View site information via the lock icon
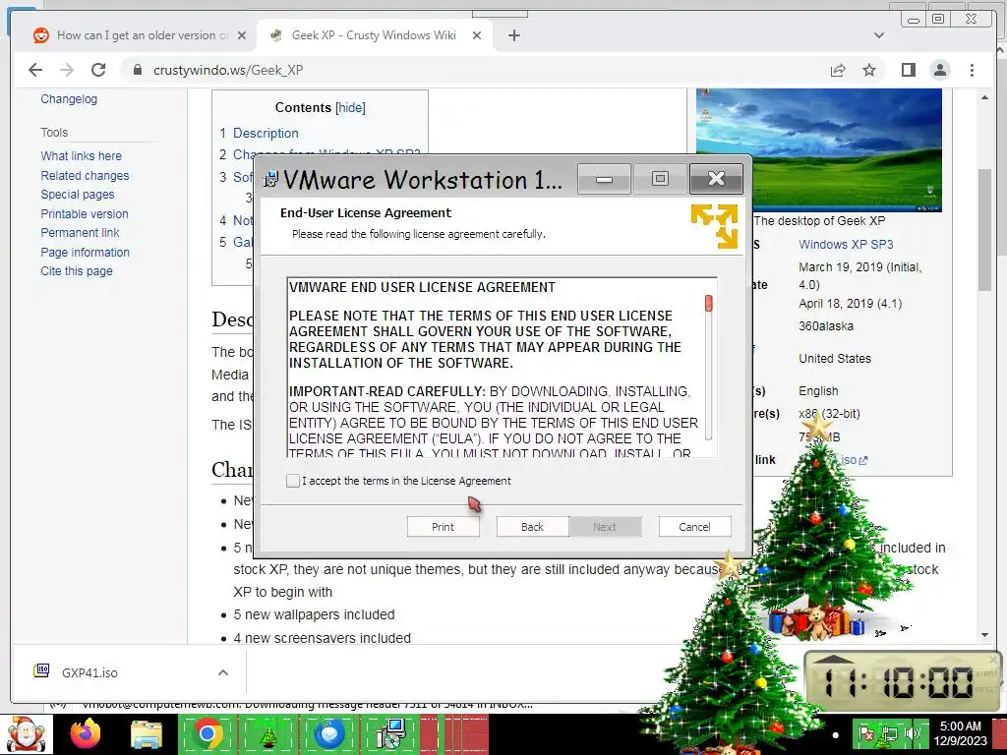1007x755 pixels. (138, 70)
